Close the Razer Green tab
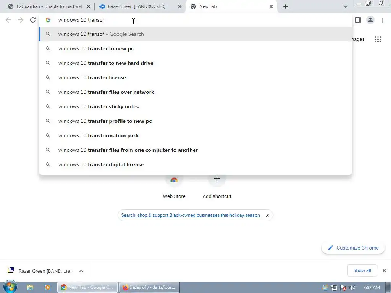The width and height of the screenshot is (391, 293). click(180, 6)
